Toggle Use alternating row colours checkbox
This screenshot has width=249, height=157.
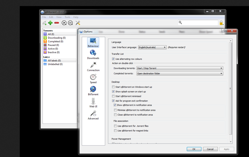click(113, 59)
